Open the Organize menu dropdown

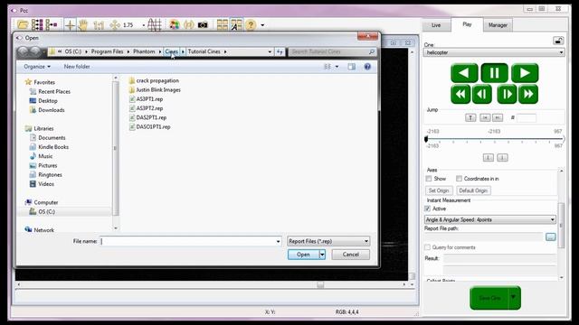coord(37,67)
